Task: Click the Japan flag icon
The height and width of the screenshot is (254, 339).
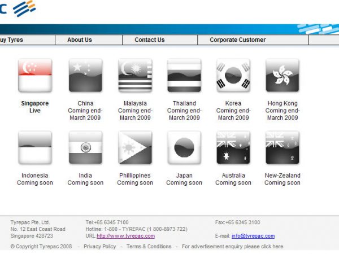Action: [x=184, y=148]
